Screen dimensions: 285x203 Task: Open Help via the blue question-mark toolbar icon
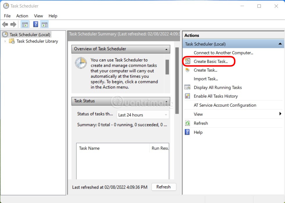(36, 24)
